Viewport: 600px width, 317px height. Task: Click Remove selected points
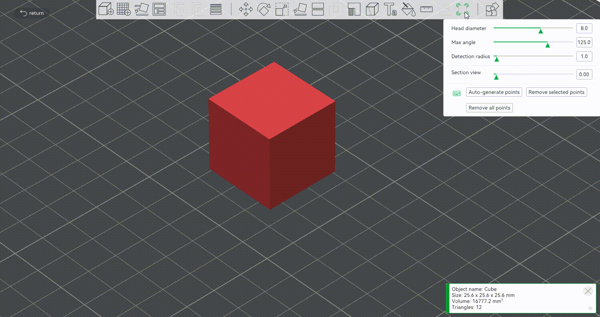(x=556, y=92)
